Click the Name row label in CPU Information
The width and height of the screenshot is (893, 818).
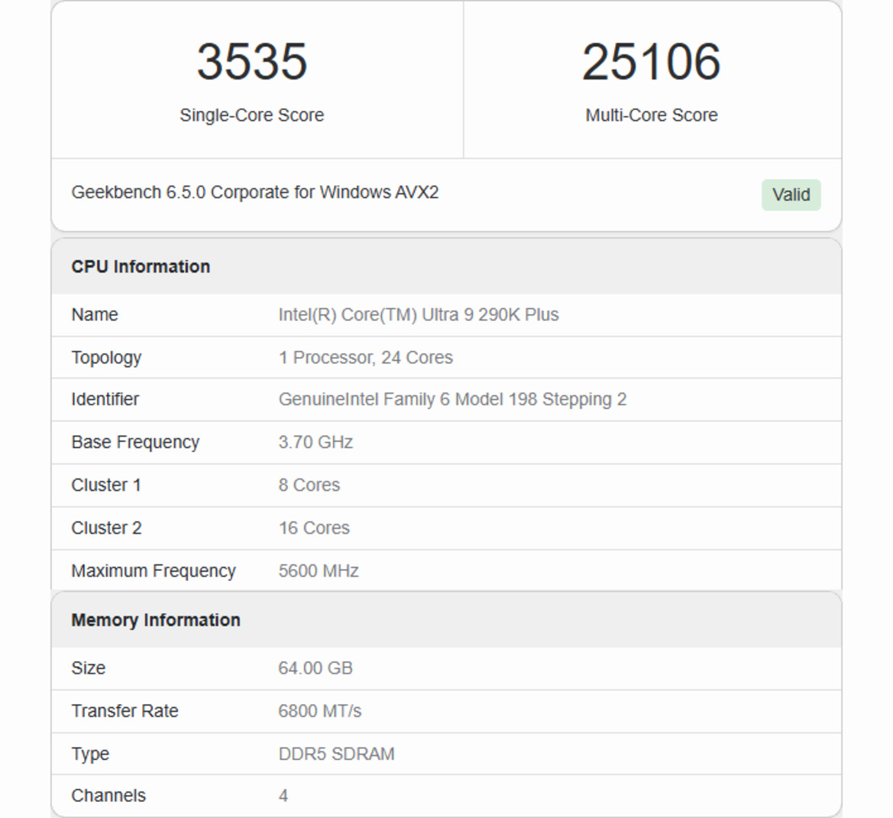[95, 314]
